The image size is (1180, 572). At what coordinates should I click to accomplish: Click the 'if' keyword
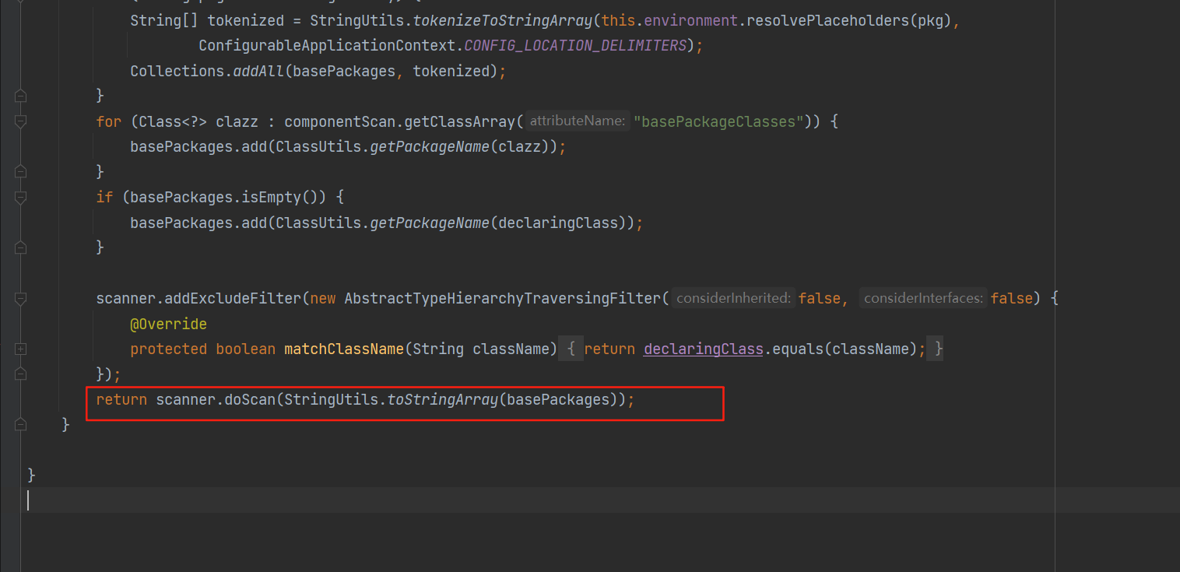[x=104, y=197]
